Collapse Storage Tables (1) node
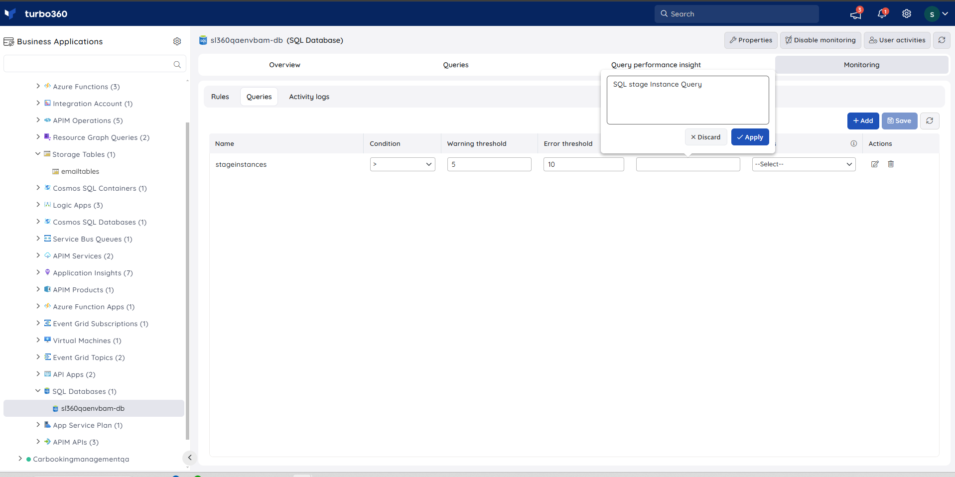 click(x=38, y=154)
